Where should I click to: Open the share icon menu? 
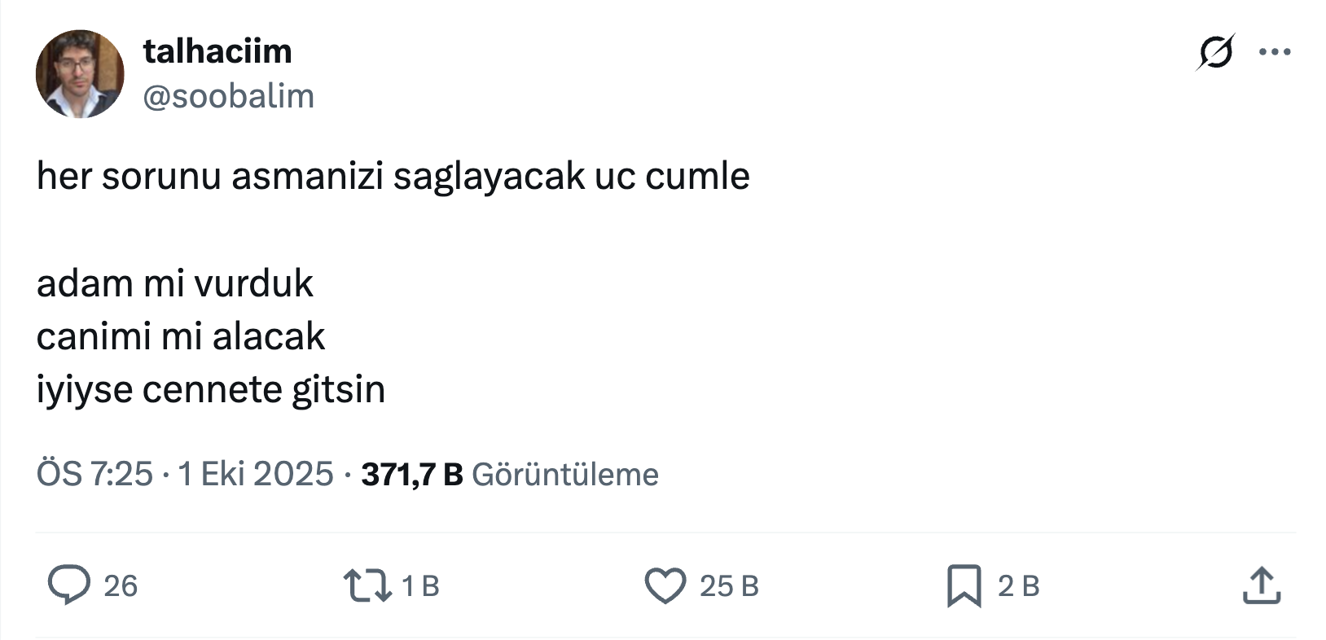point(1262,585)
